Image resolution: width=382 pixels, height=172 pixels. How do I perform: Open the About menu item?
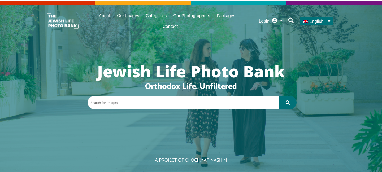105,16
